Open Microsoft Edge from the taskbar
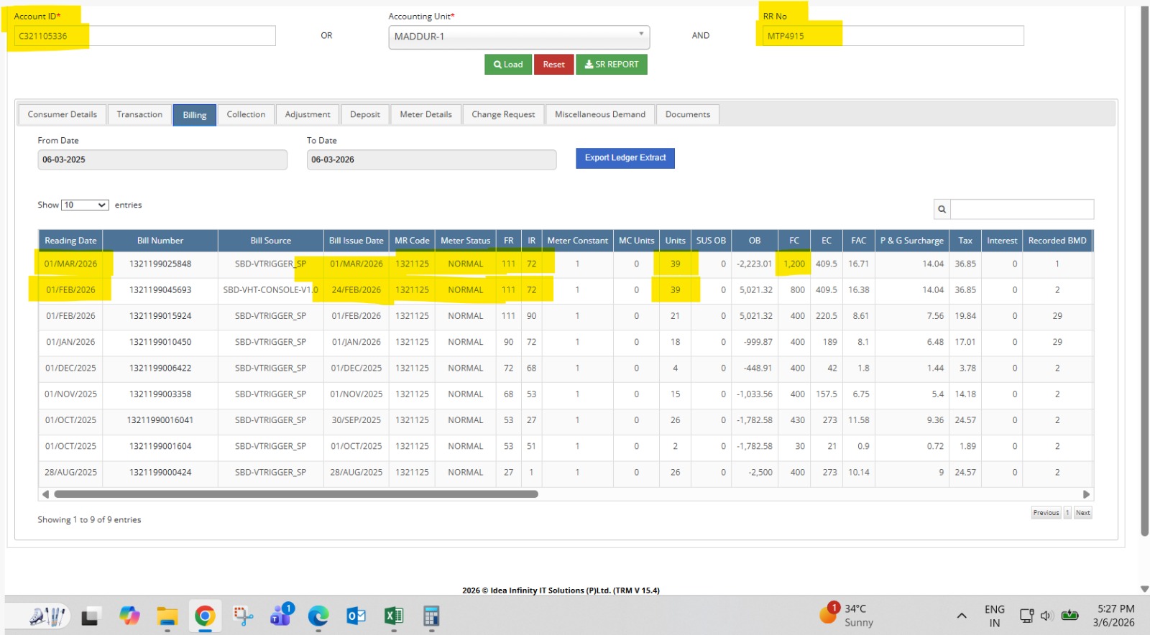The height and width of the screenshot is (635, 1150). (x=318, y=616)
